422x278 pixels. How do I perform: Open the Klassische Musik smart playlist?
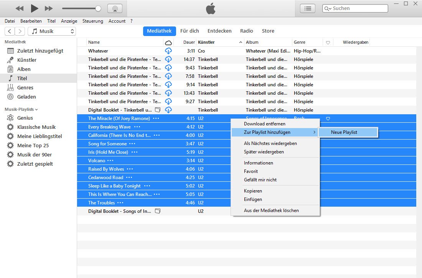(x=38, y=127)
